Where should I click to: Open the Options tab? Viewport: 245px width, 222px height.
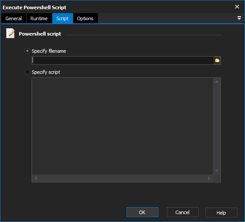pyautogui.click(x=85, y=18)
